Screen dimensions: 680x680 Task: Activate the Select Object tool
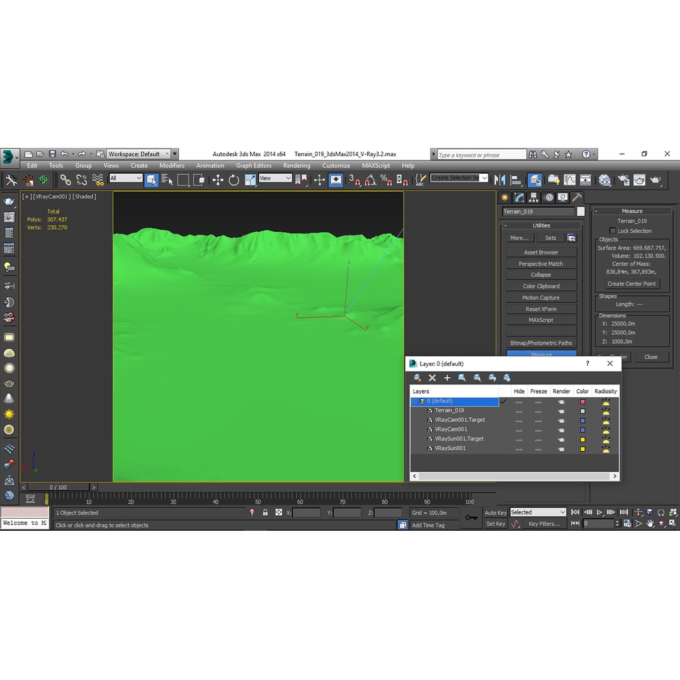pos(151,179)
